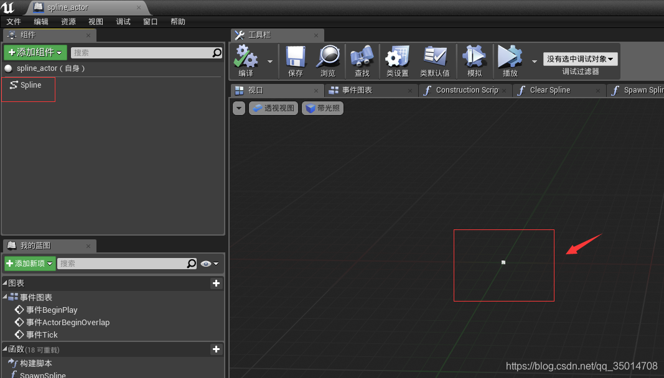Open debug object selector (没有选中调试对象)
664x378 pixels.
click(580, 59)
